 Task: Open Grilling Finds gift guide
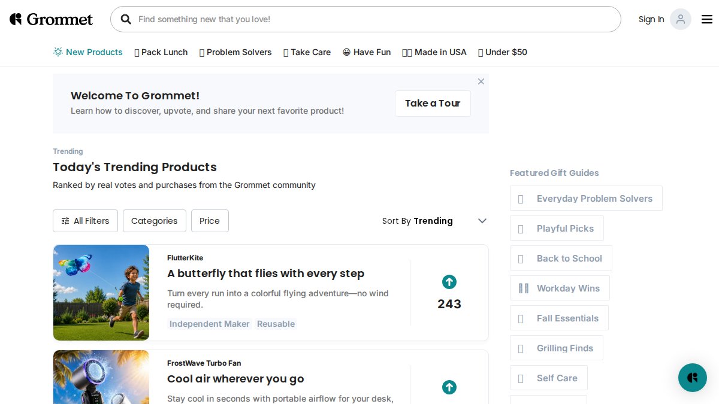(x=557, y=348)
